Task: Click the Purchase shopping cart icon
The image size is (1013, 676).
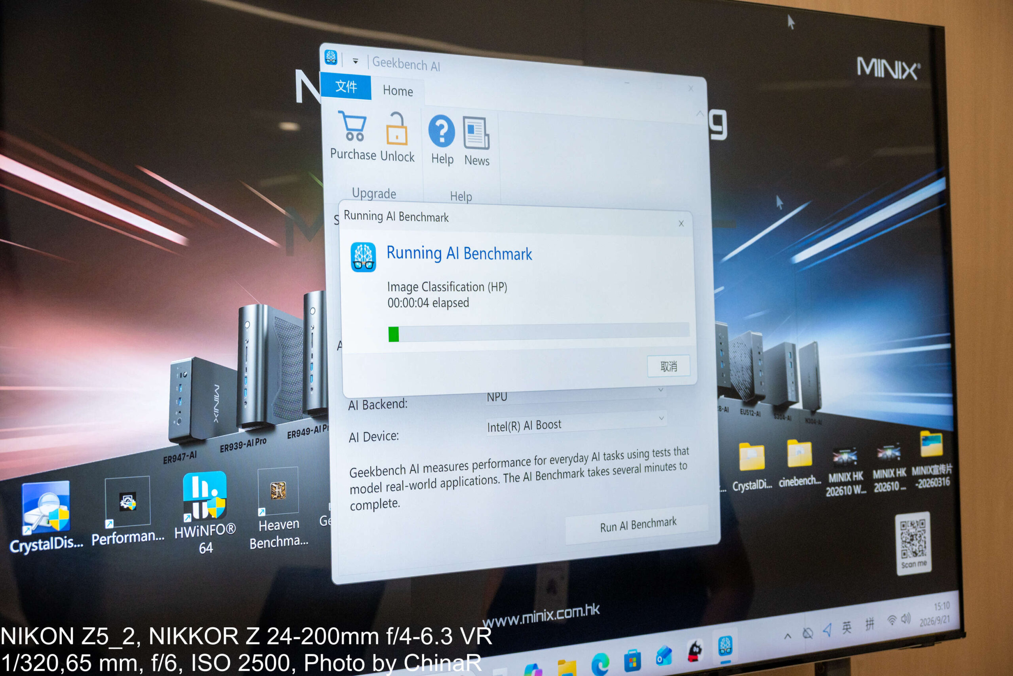Action: (x=353, y=126)
